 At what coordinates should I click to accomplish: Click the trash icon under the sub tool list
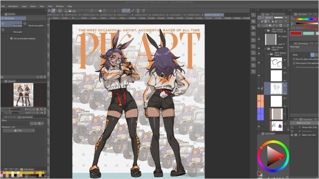coord(45,77)
